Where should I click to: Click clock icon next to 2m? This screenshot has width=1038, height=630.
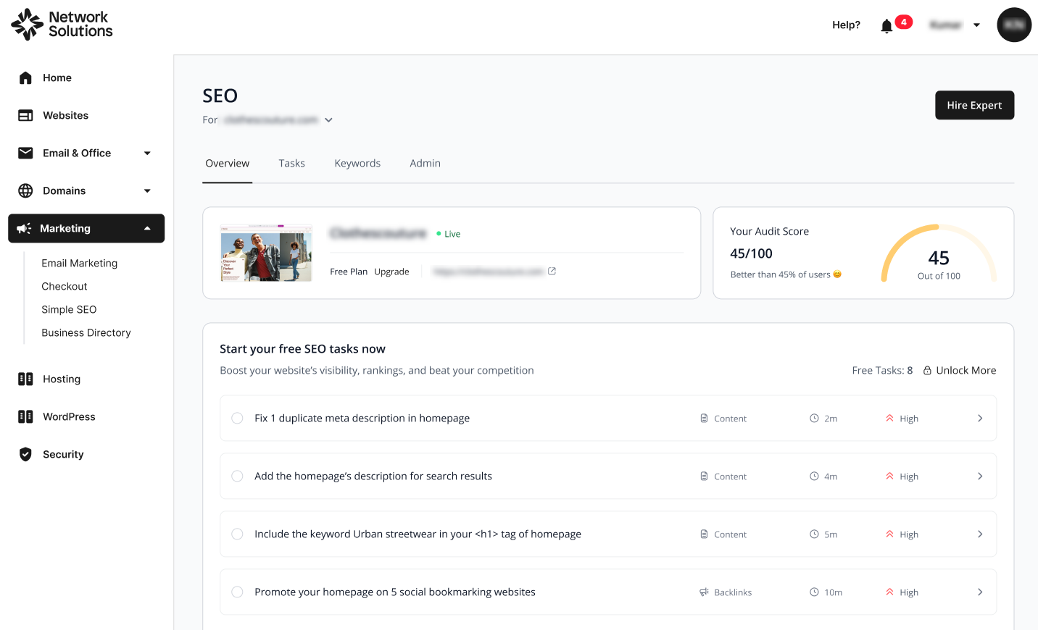click(814, 418)
